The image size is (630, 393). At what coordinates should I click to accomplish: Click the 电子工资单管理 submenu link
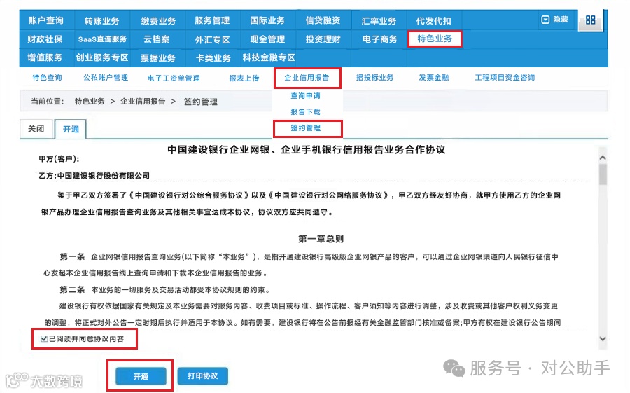[174, 78]
